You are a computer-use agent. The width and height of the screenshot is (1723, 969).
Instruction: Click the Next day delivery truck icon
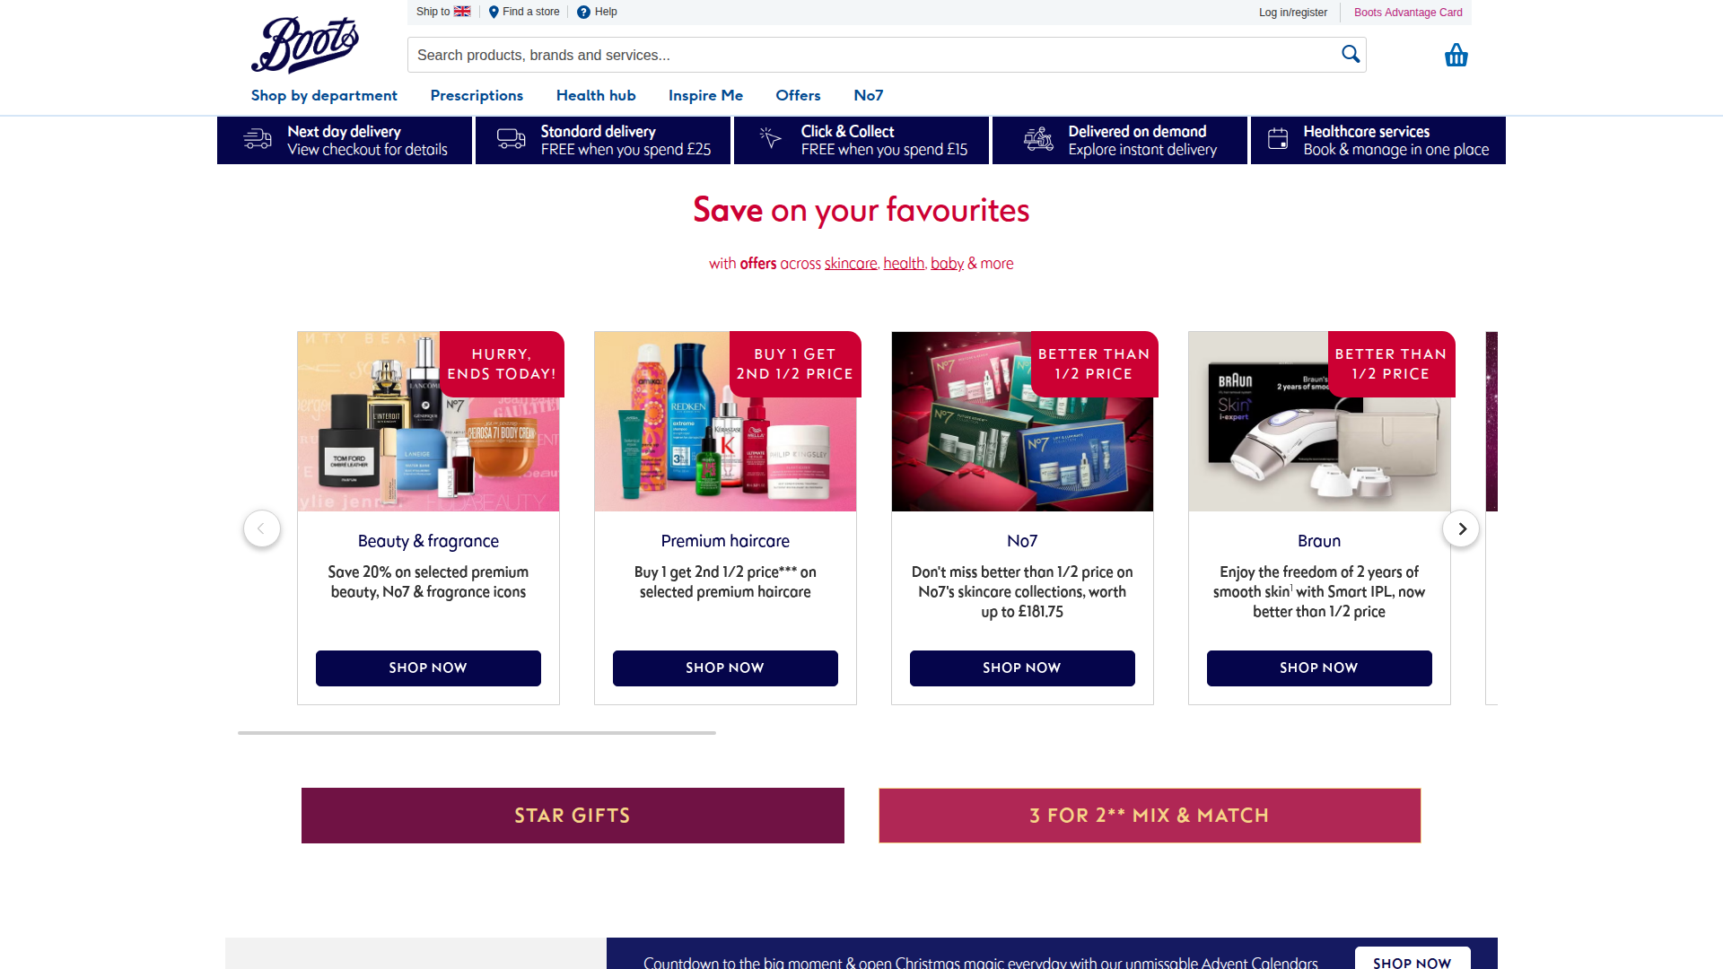258,139
